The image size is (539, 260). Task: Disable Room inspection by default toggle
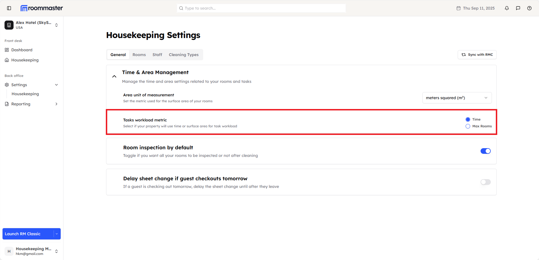point(485,151)
